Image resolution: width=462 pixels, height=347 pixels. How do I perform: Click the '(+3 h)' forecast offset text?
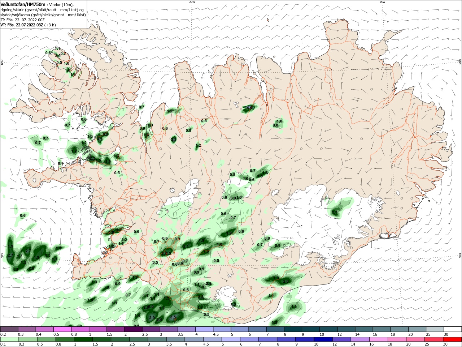point(50,25)
